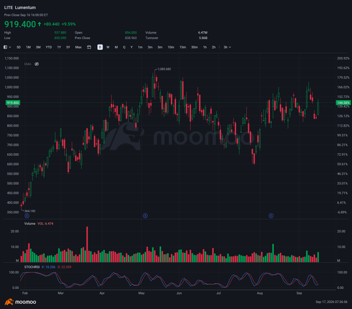This screenshot has height=309, width=352.
Task: Choose the 2h interval
Action: pyautogui.click(x=214, y=47)
